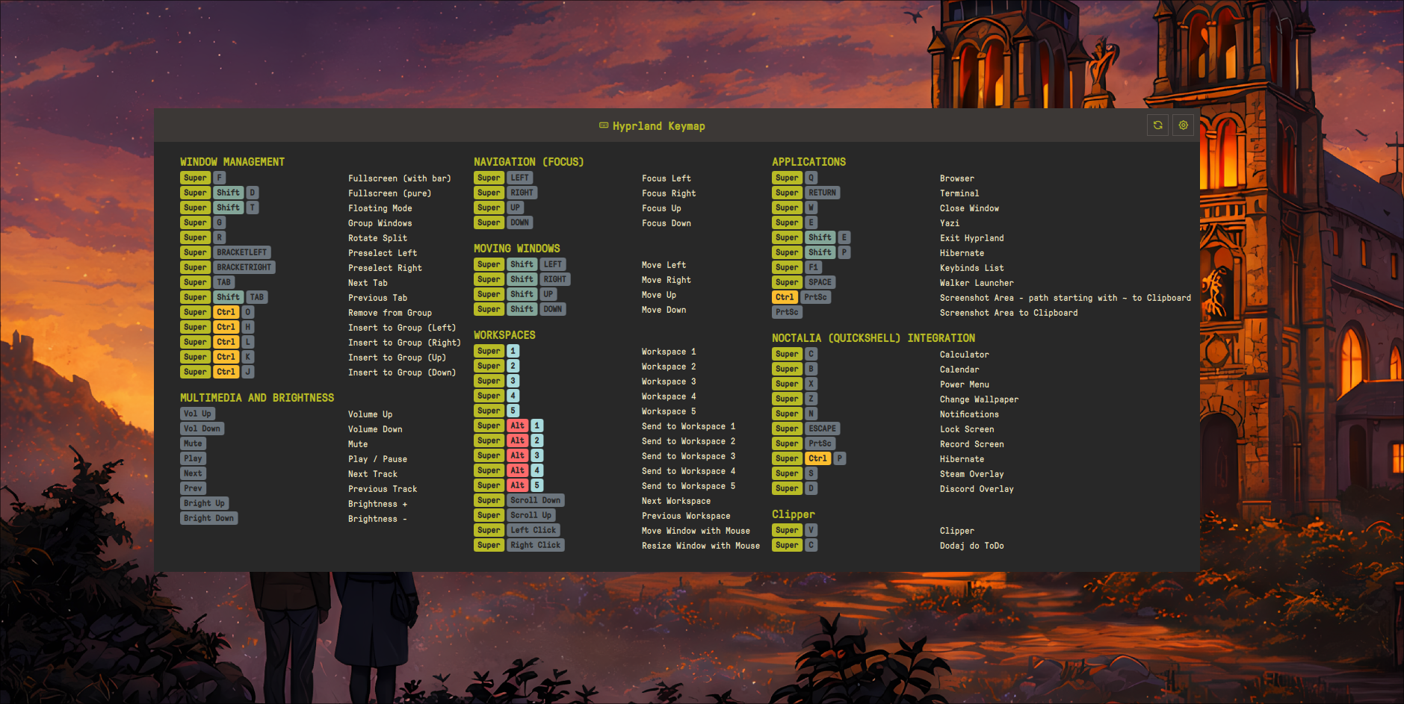This screenshot has height=704, width=1404.
Task: Click the refresh icon in the title bar
Action: tap(1157, 125)
